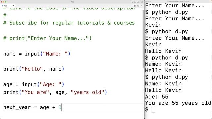
Task: Click the unsaved dot on d.py tab
Action: point(13,6)
